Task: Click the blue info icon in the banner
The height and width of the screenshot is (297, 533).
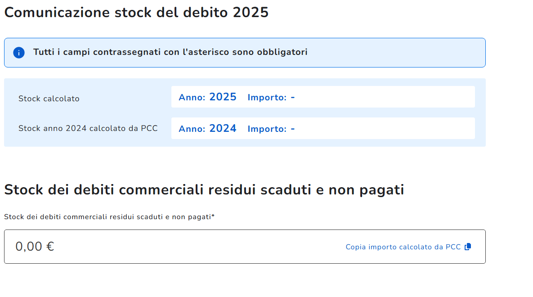Action: pos(19,53)
